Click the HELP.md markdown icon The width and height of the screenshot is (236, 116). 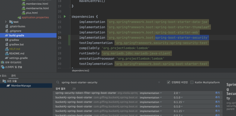tap(7, 49)
